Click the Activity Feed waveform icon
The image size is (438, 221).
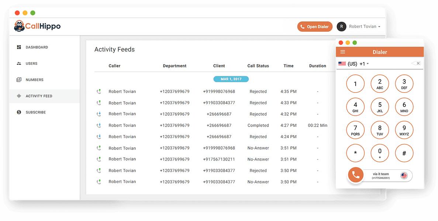(x=19, y=96)
